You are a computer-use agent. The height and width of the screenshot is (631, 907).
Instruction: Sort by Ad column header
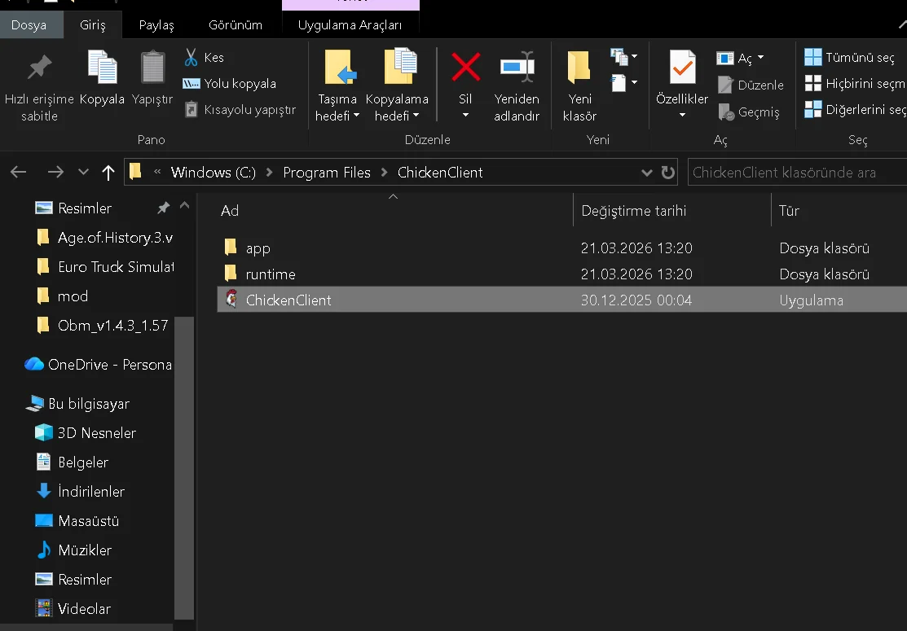coord(230,210)
